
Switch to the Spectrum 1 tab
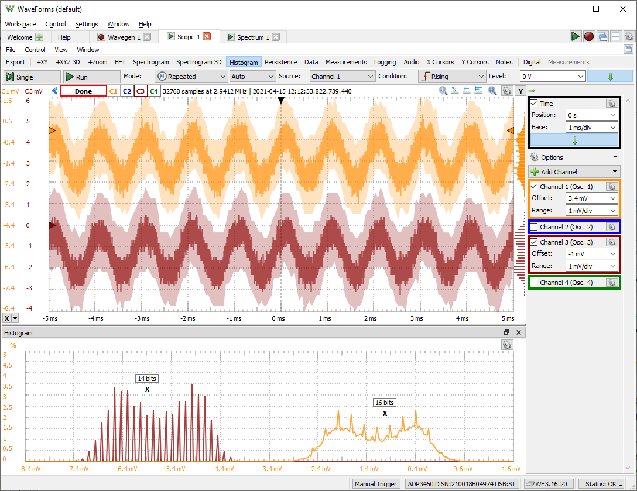tap(252, 37)
